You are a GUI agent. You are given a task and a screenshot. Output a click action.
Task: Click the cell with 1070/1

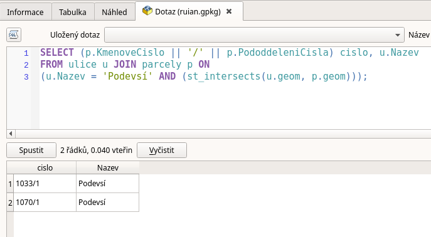[x=45, y=203]
